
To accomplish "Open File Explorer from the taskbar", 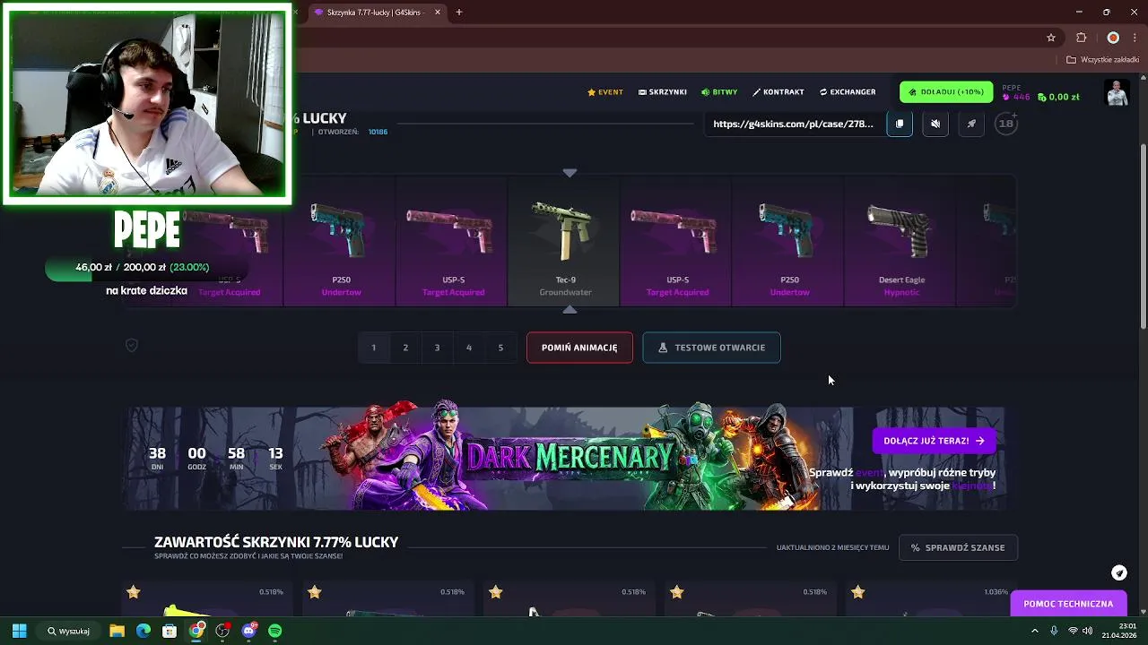I will point(117,631).
